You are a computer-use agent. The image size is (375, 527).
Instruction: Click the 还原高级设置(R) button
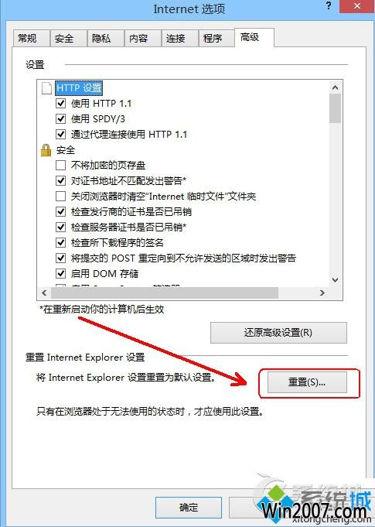[278, 333]
